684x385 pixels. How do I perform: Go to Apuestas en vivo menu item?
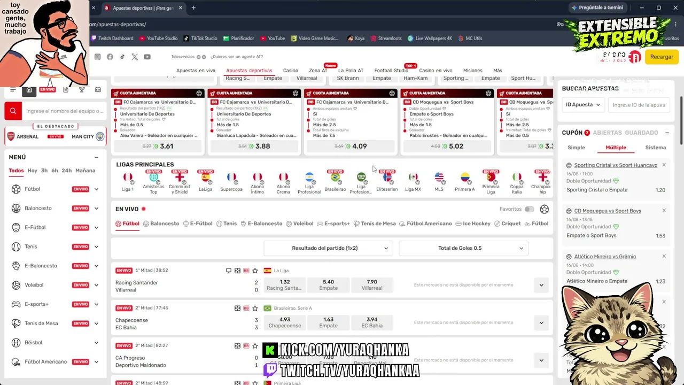pos(196,71)
